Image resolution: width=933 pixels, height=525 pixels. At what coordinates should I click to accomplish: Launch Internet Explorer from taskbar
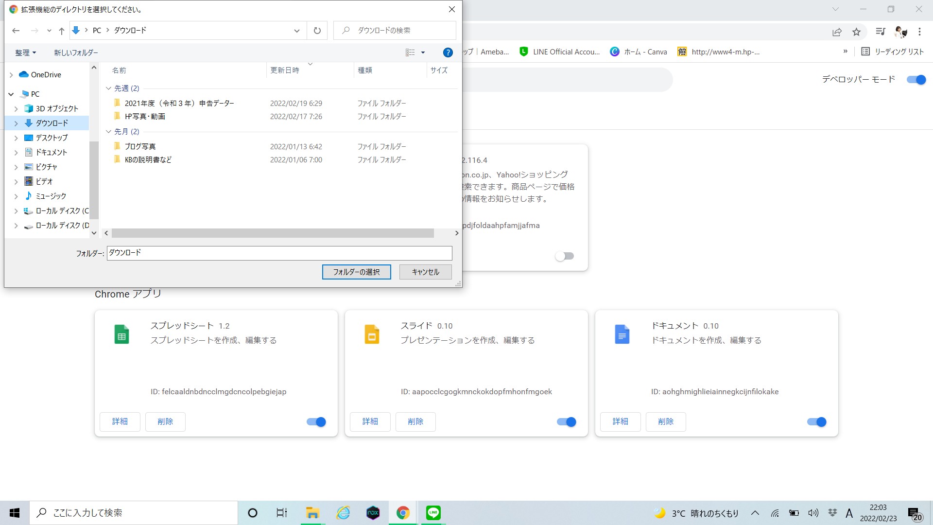pyautogui.click(x=343, y=513)
